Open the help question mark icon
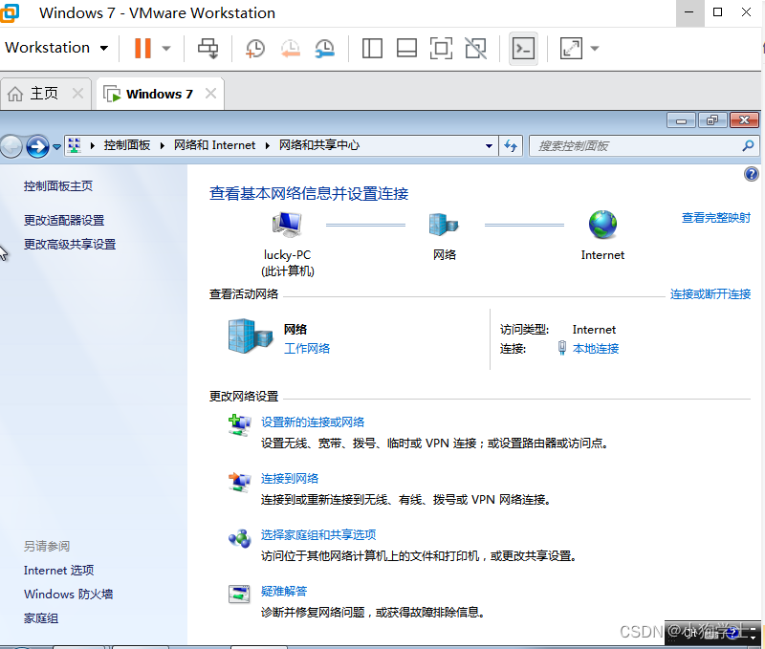This screenshot has height=649, width=765. 752,174
